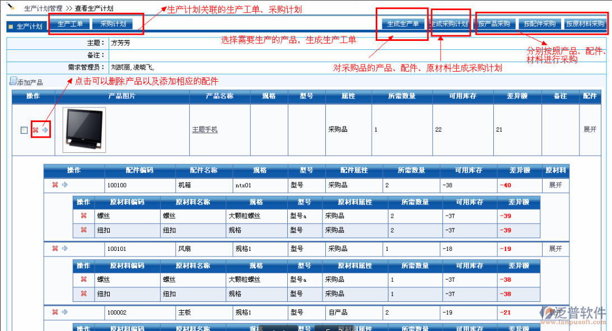Remove component 100002 主板 via red X
Image resolution: width=612 pixels, height=331 pixels.
[55, 312]
